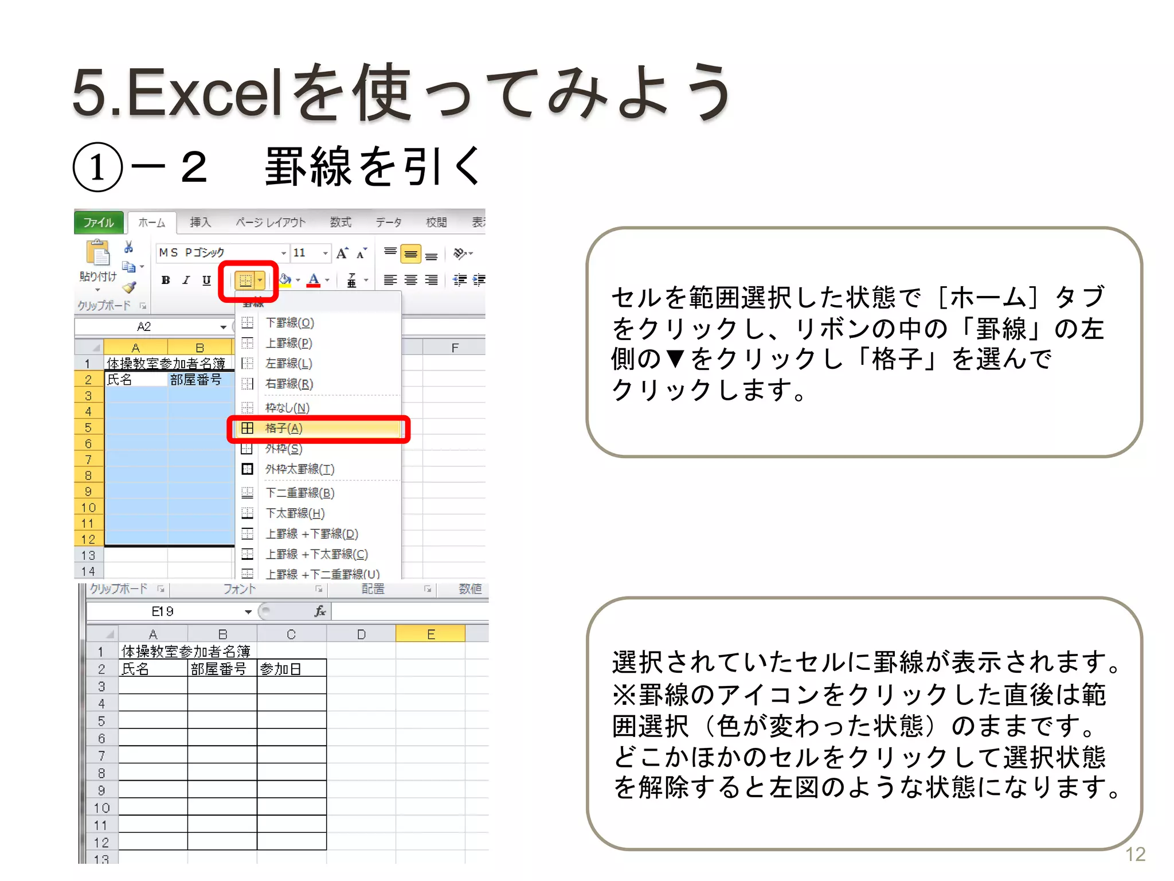Viewport: 1174px width, 881px height.
Task: Choose 上罫線+下罫線(D) menu item
Action: coord(319,534)
